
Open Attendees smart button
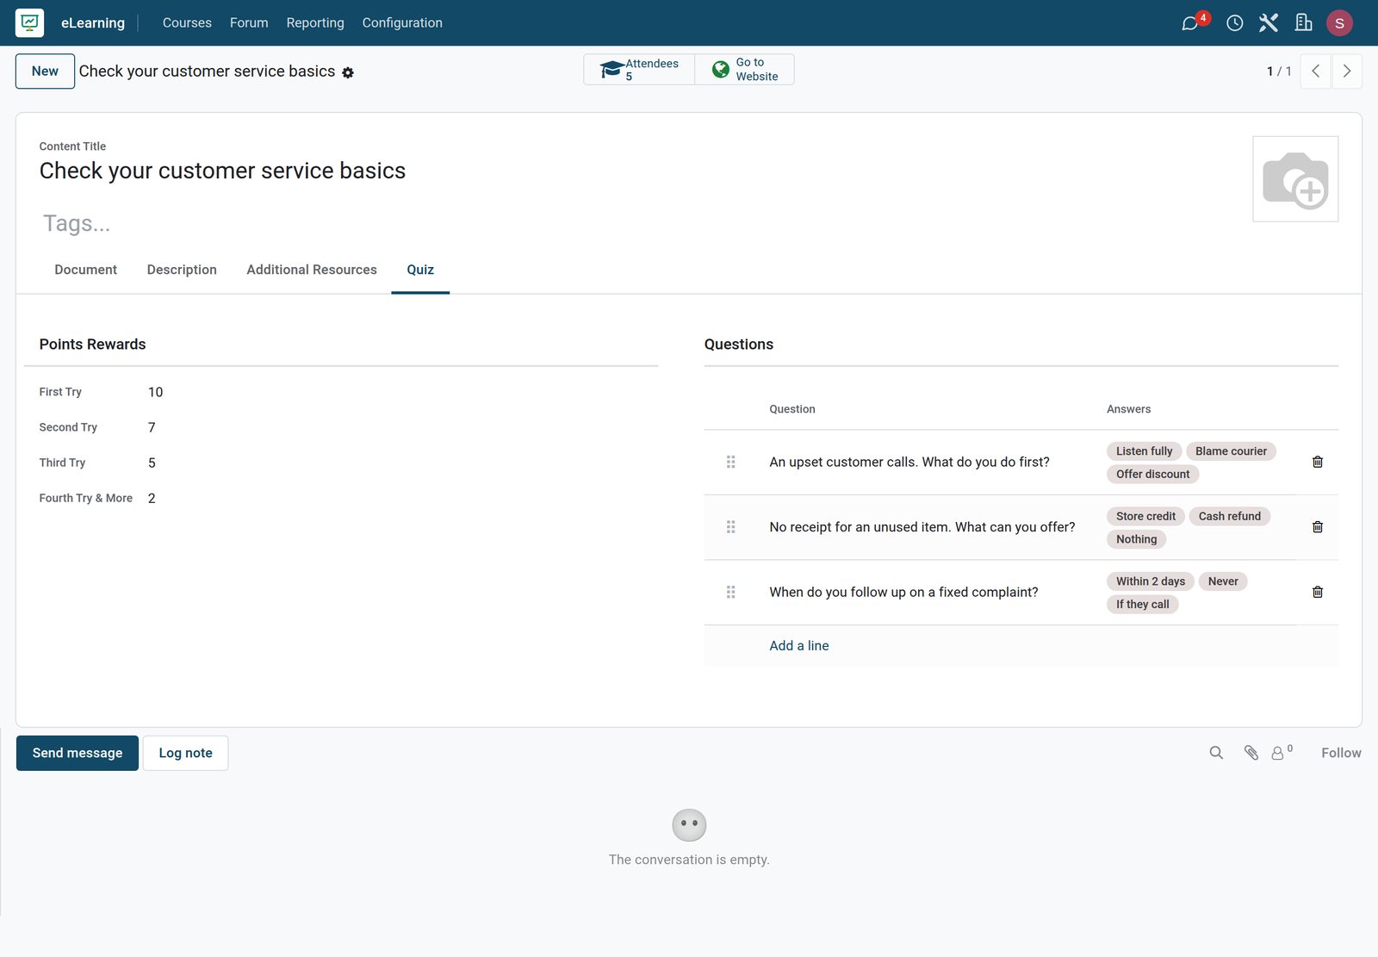639,70
